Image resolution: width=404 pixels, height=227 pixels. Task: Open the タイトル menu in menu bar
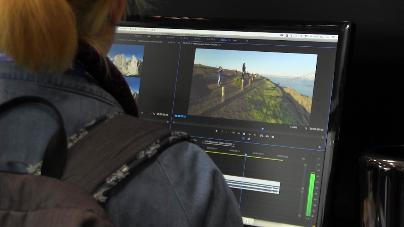(133, 29)
